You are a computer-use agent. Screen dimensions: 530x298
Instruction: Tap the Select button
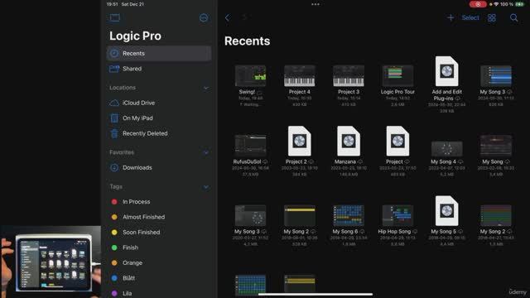coord(470,17)
